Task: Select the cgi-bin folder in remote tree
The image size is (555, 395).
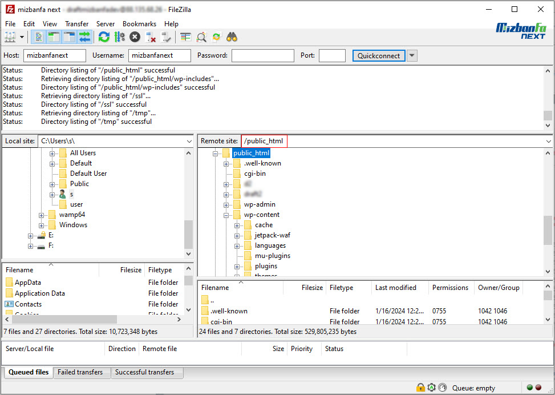Action: click(254, 173)
